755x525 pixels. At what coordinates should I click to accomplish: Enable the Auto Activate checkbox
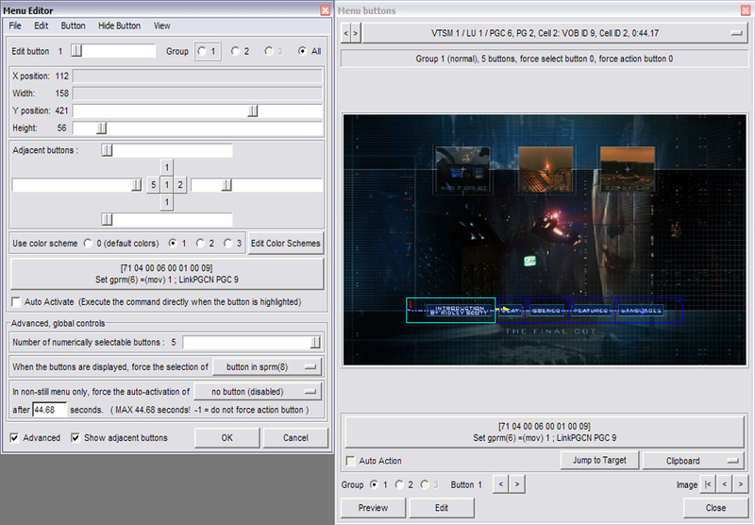click(16, 302)
